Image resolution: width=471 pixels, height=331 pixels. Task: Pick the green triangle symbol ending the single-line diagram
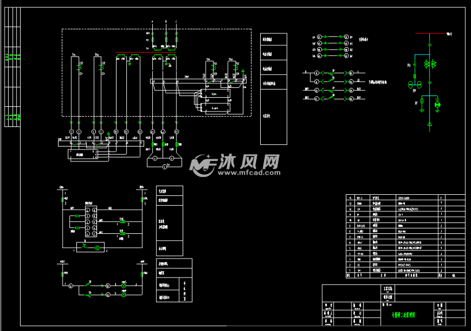(430, 124)
